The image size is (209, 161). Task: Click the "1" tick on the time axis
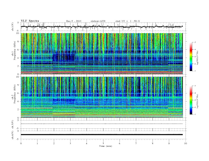tap(37, 143)
